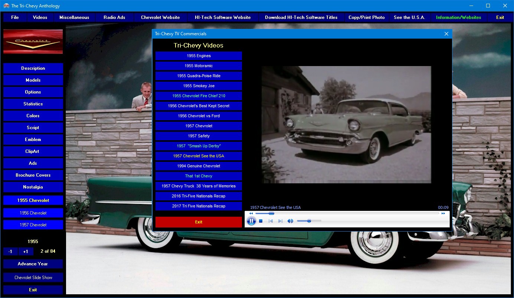Open the Brochure Covers section
This screenshot has height=298, width=514.
[x=33, y=175]
